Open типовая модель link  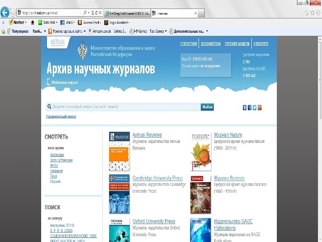tap(237, 43)
